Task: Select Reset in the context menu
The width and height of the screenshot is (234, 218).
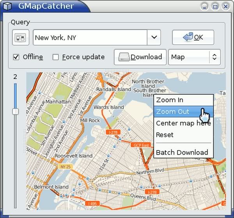Action: pos(184,135)
